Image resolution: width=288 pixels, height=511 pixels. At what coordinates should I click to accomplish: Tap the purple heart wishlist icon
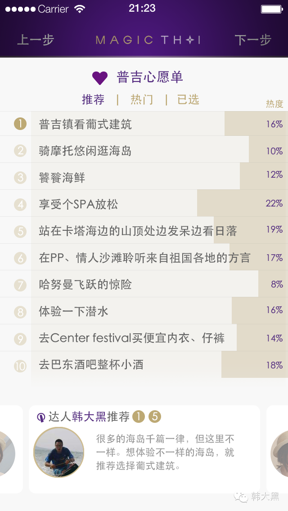tap(100, 78)
